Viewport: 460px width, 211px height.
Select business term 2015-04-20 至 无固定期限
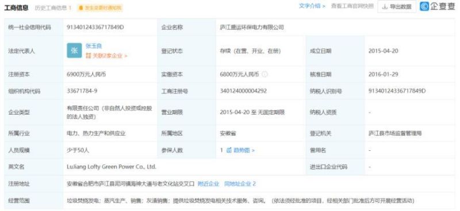click(x=252, y=112)
